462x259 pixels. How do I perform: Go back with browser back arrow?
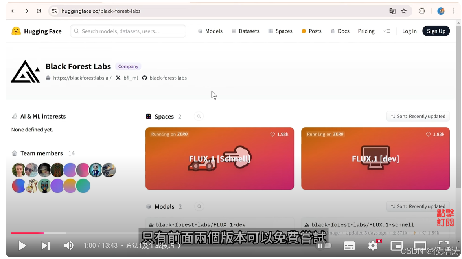coord(13,11)
